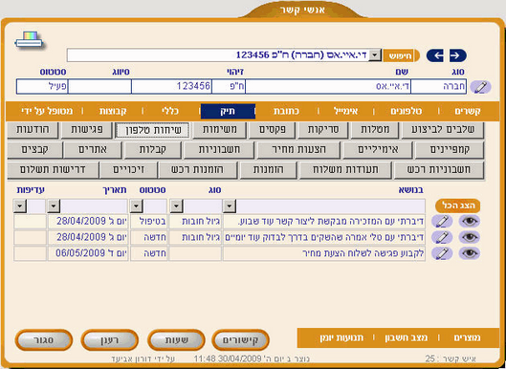Edit the row 'דיברתי עם טלי' with pencil
Image resolution: width=506 pixels, height=369 pixels.
point(442,237)
